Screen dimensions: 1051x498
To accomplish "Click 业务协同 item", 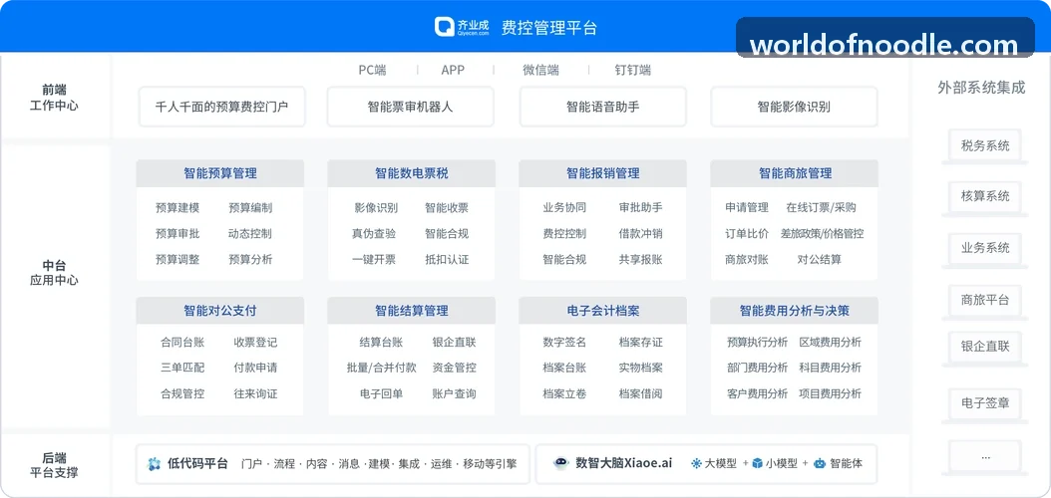I will click(564, 207).
